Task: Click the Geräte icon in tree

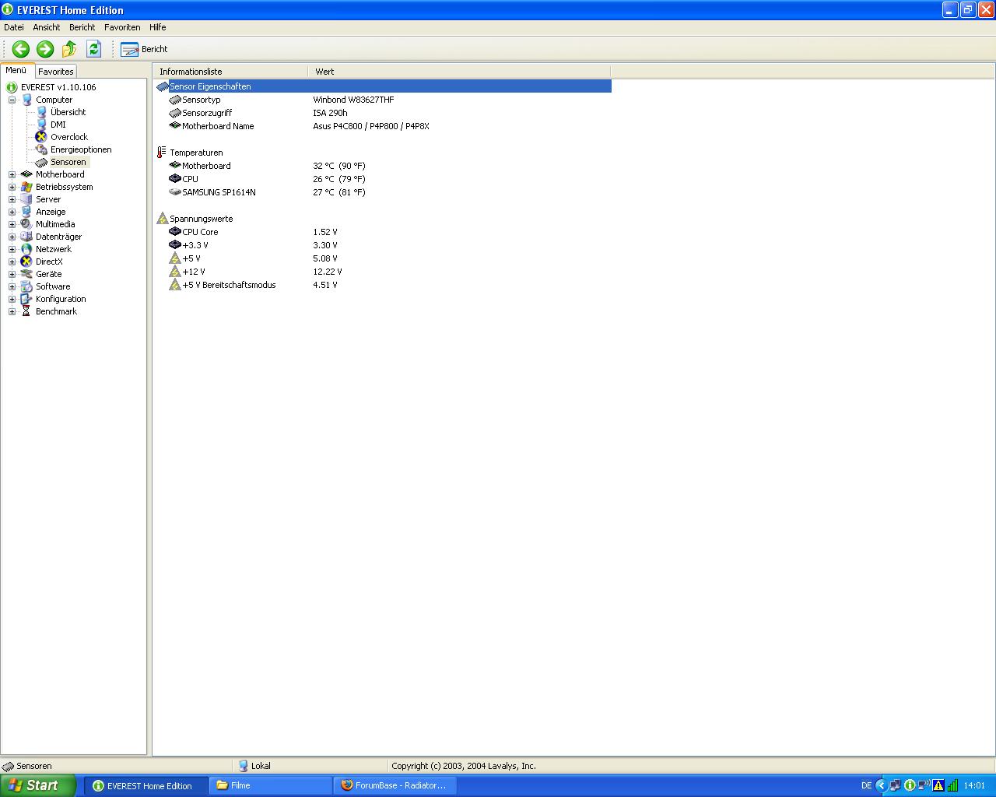Action: 26,274
